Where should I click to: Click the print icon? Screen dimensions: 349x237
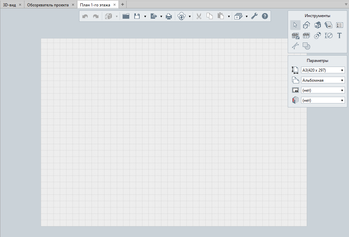click(169, 16)
